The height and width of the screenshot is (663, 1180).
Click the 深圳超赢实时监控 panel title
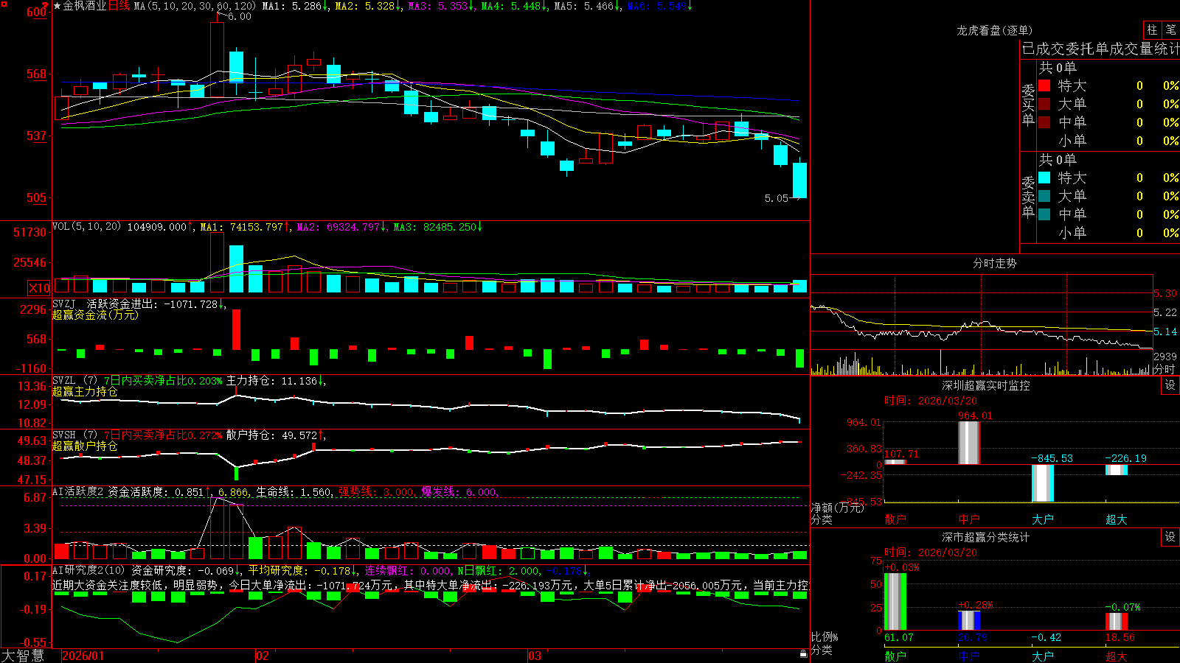click(985, 385)
